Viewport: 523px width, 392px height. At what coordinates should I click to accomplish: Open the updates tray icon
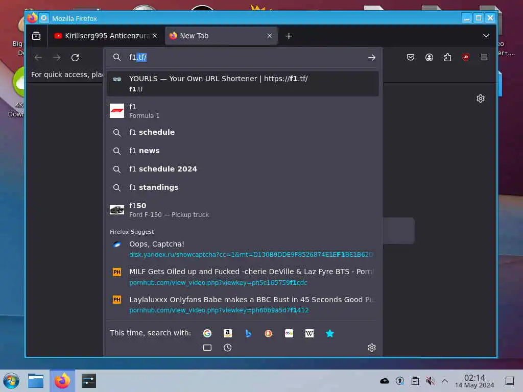tap(399, 381)
